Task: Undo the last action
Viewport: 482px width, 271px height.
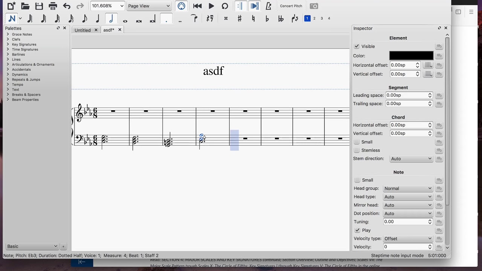Action: [x=67, y=6]
